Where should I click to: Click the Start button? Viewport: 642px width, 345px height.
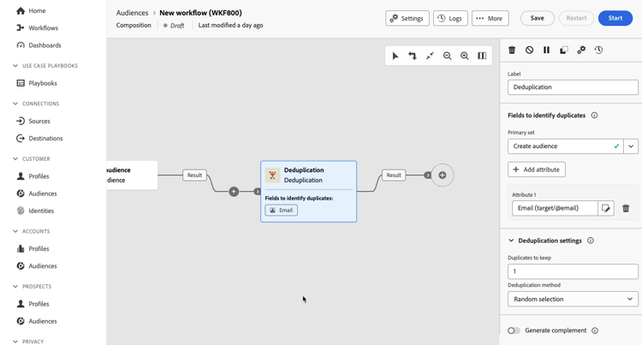615,18
